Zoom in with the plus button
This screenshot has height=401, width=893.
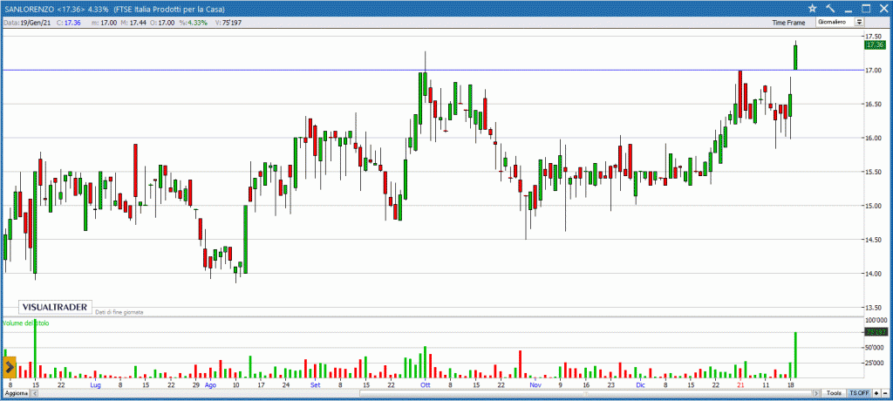(876, 393)
